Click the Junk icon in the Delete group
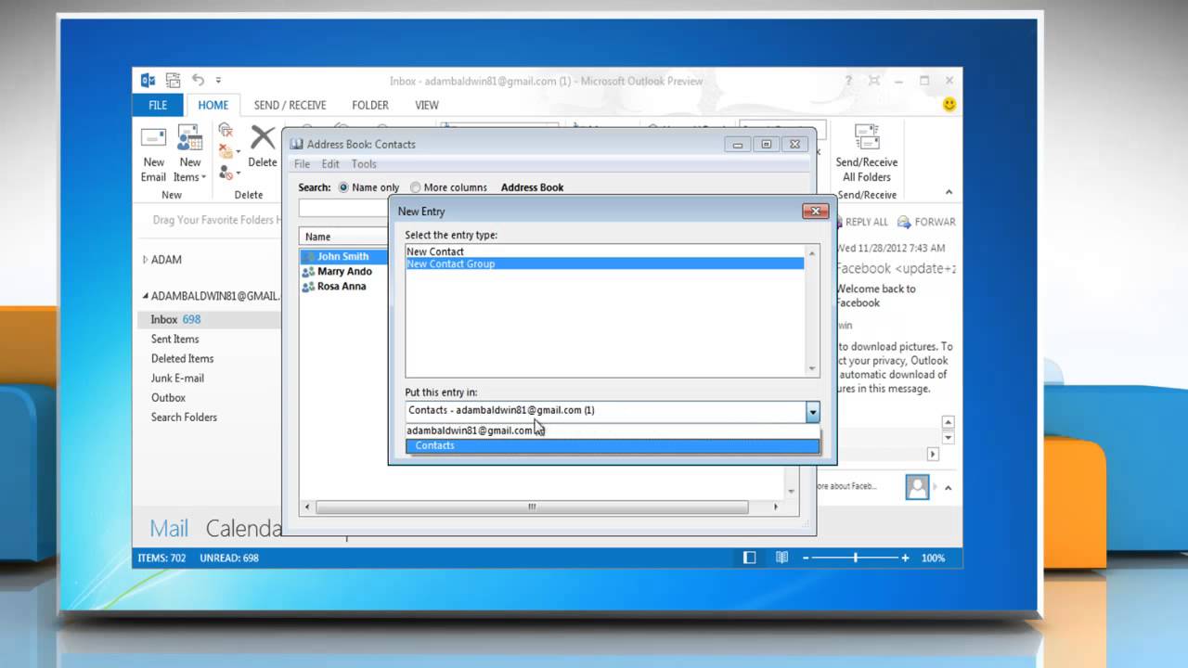 [225, 173]
